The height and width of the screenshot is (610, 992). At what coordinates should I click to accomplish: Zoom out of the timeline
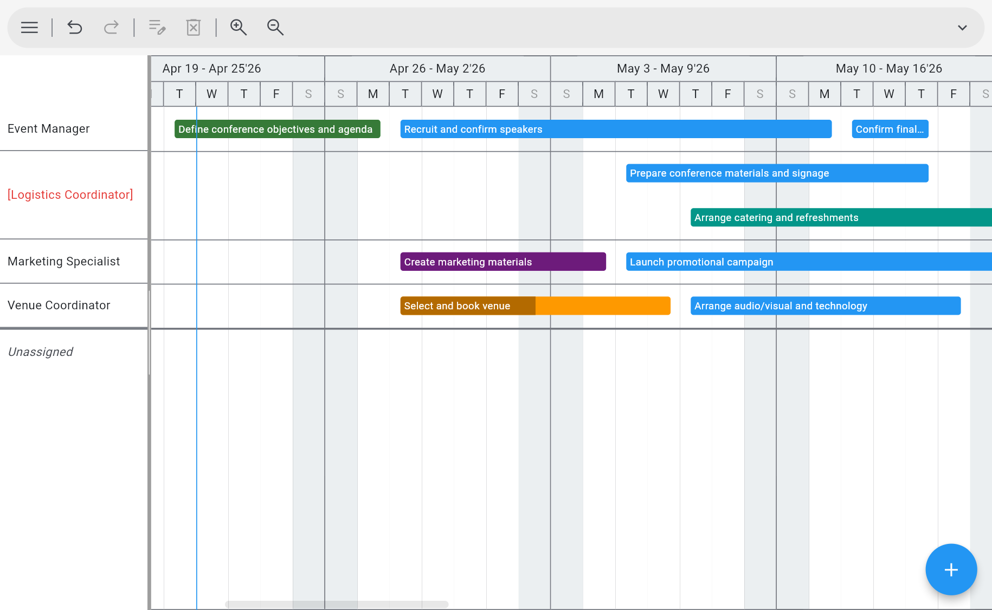click(275, 27)
